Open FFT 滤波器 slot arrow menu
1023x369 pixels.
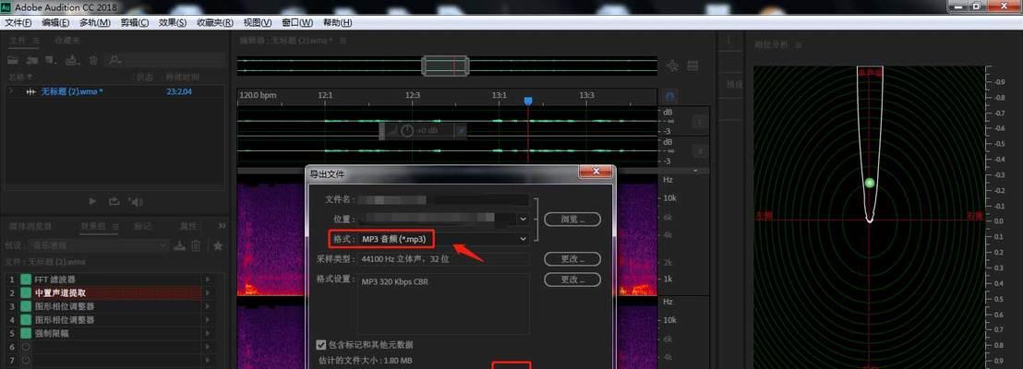point(208,279)
